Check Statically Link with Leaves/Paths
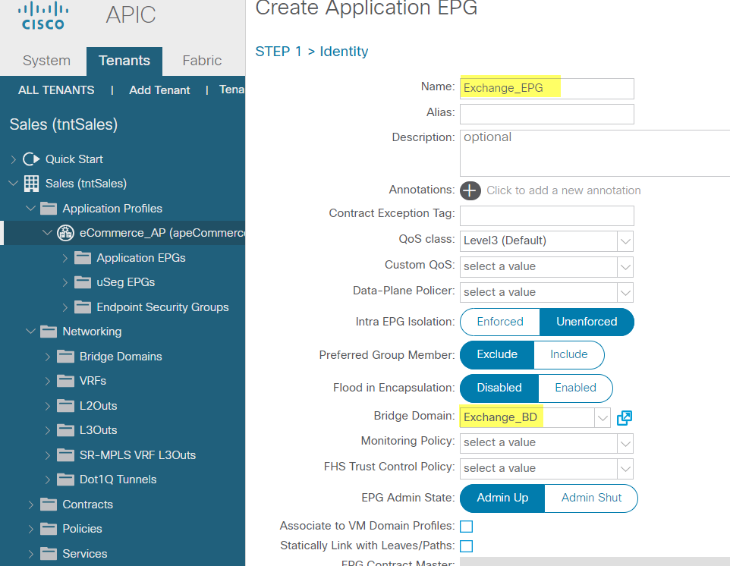The height and width of the screenshot is (566, 730). click(466, 546)
